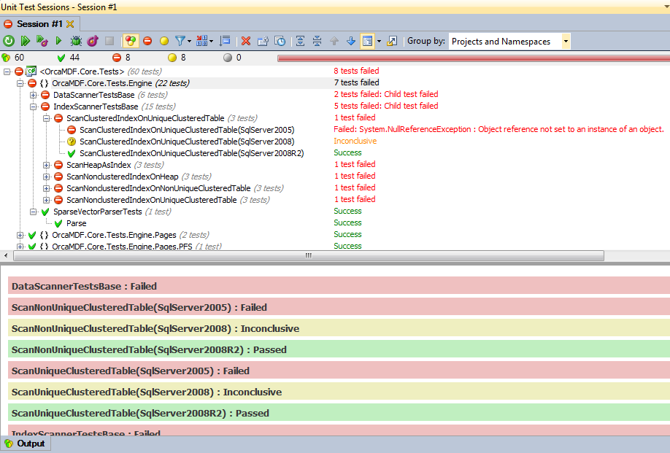Run all tests with double-arrow icon
670x453 pixels.
[x=26, y=41]
